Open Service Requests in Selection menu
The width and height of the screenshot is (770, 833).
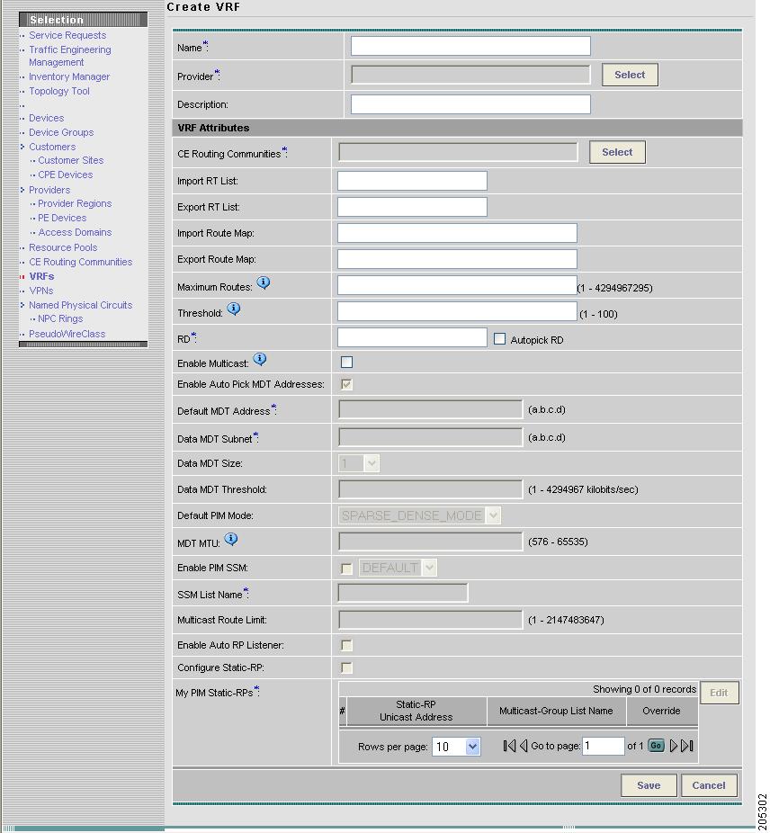click(x=67, y=35)
